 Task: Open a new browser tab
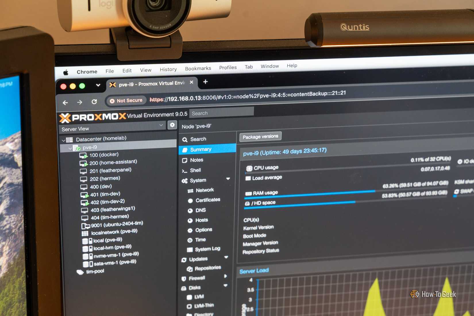(205, 82)
